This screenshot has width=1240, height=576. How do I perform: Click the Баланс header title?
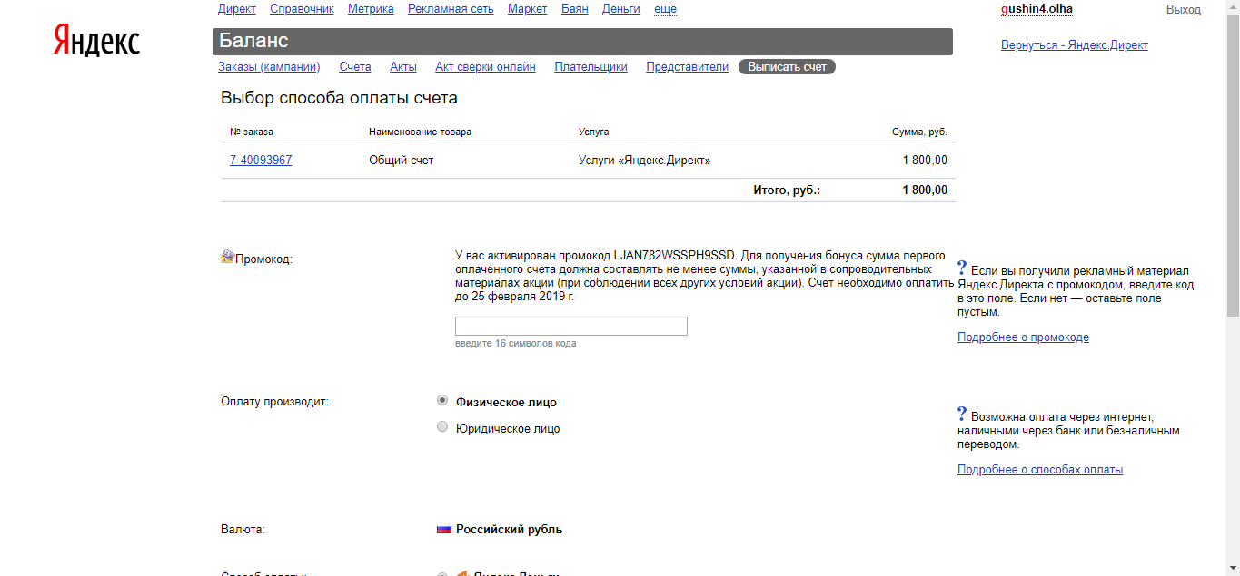click(x=253, y=42)
